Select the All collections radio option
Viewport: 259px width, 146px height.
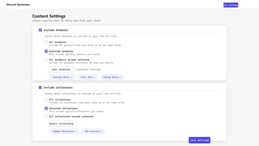tap(46, 100)
